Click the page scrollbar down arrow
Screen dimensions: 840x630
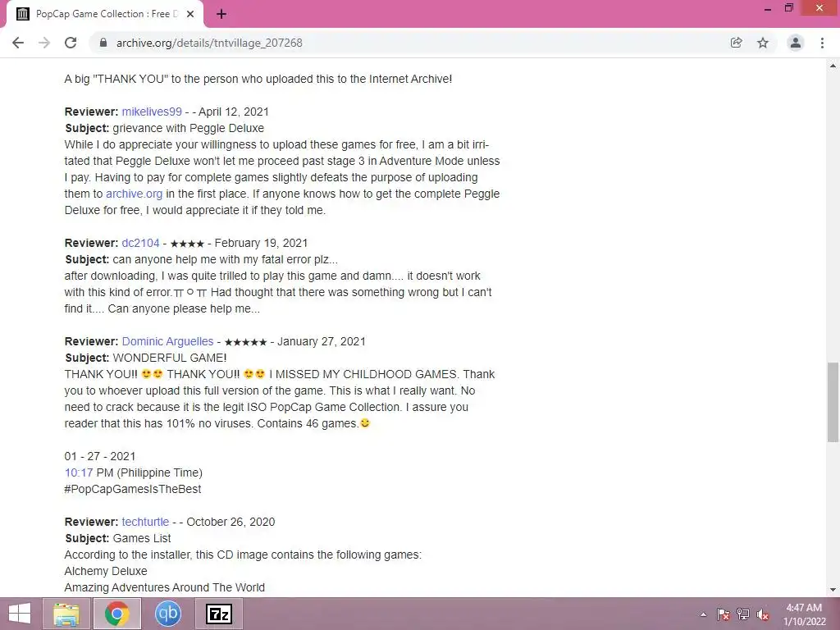coord(833,590)
